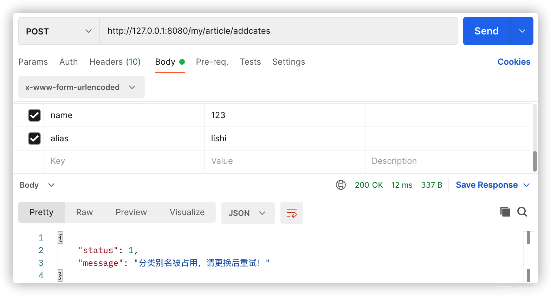Click the message value text in response

tap(202, 263)
